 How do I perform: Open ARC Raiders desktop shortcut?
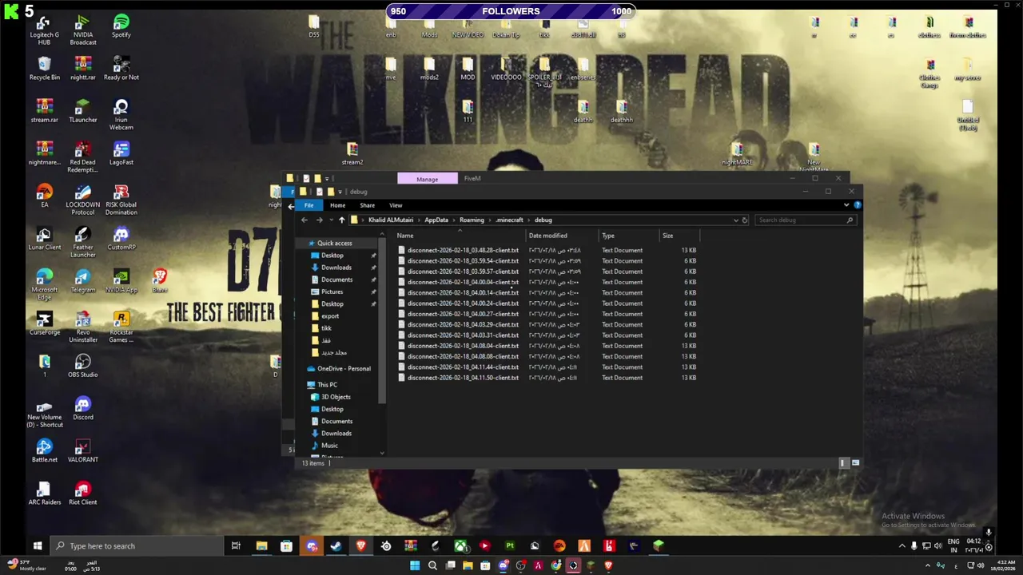pyautogui.click(x=44, y=494)
